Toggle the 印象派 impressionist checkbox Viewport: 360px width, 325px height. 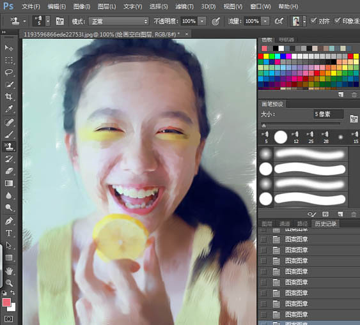[x=337, y=21]
